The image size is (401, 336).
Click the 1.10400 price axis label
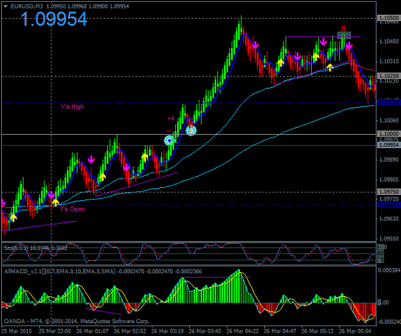(389, 42)
